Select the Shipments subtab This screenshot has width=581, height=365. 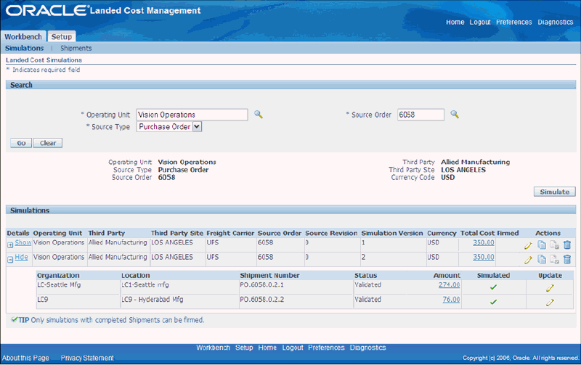pyautogui.click(x=76, y=48)
